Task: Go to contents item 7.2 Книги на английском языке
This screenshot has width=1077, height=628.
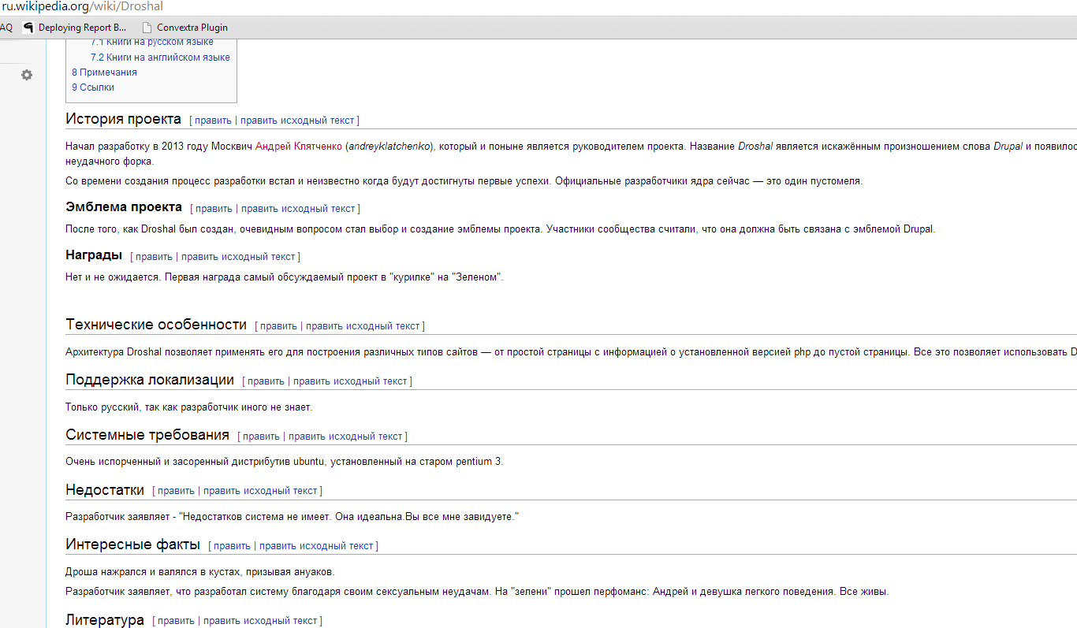Action: [x=160, y=58]
